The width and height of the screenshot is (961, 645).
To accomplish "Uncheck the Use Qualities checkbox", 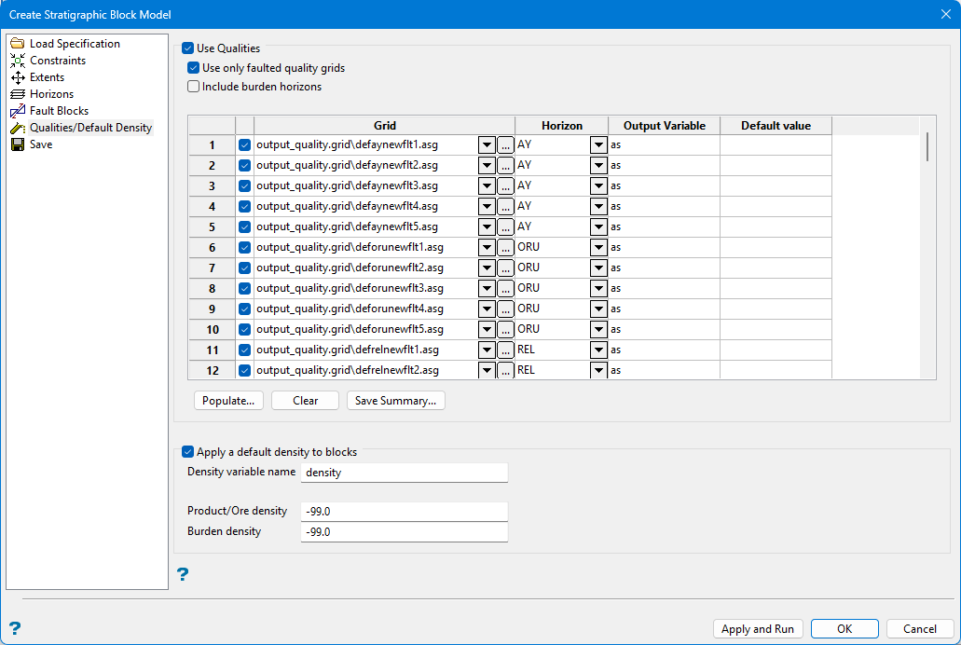I will pyautogui.click(x=188, y=48).
